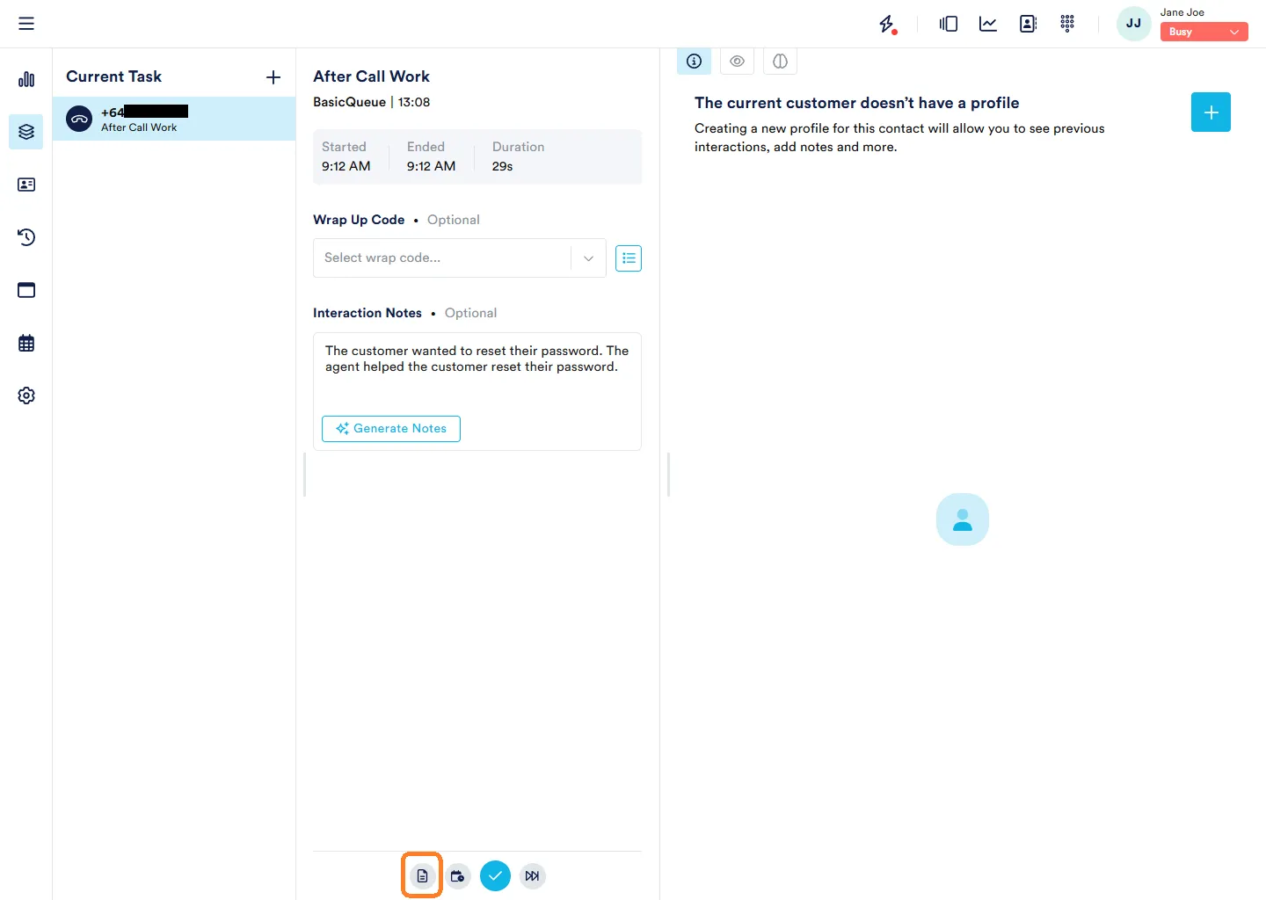Open interaction History from the sidebar

[x=26, y=237]
